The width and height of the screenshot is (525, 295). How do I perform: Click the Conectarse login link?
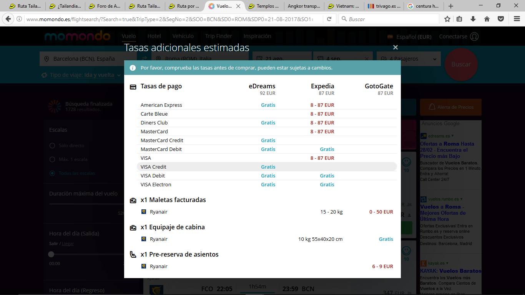tap(453, 37)
